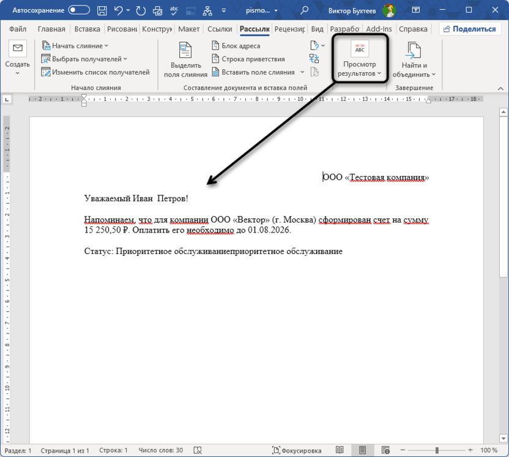Switch to the Макет tab

[188, 29]
